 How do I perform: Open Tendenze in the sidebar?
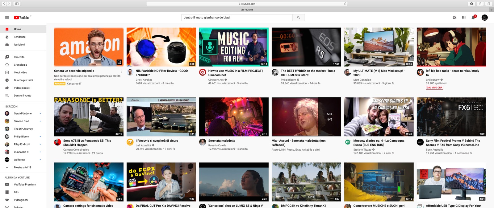tap(23, 37)
